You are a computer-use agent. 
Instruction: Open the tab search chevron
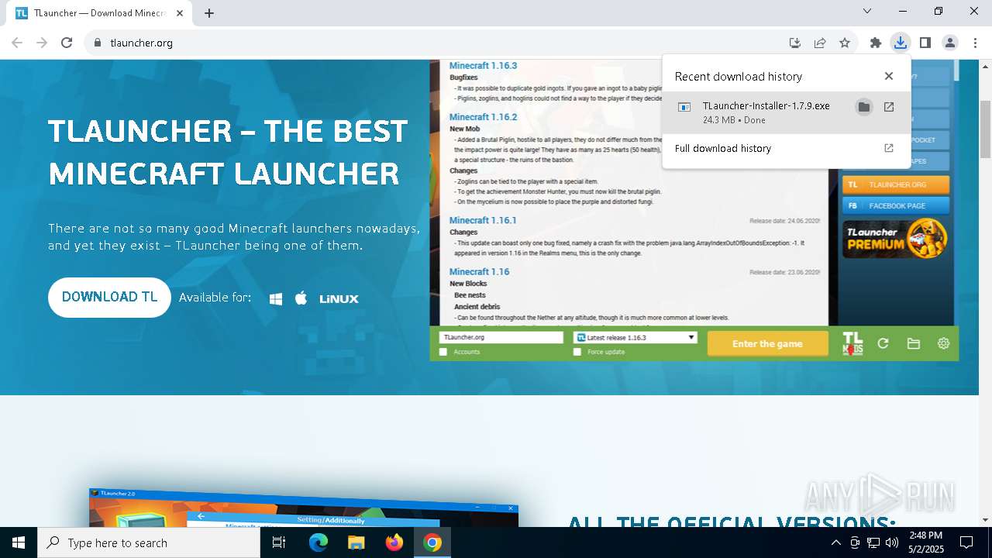point(867,11)
